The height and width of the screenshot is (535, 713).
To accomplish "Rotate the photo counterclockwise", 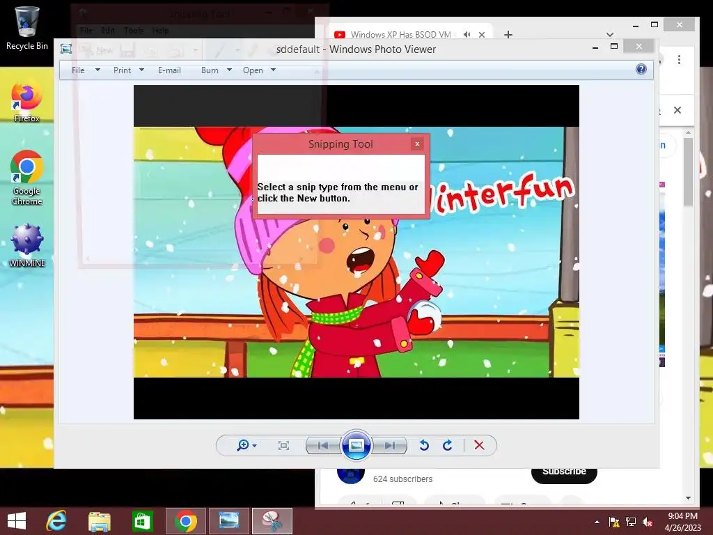I will coord(424,445).
